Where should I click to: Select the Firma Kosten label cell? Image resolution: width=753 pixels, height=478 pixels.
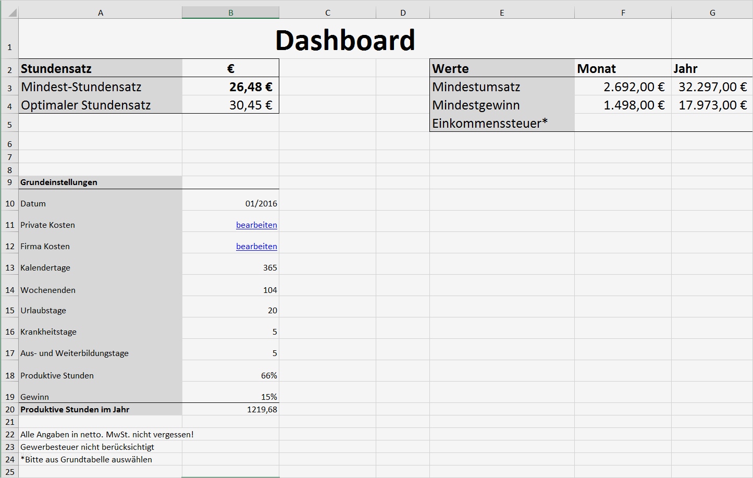(101, 242)
